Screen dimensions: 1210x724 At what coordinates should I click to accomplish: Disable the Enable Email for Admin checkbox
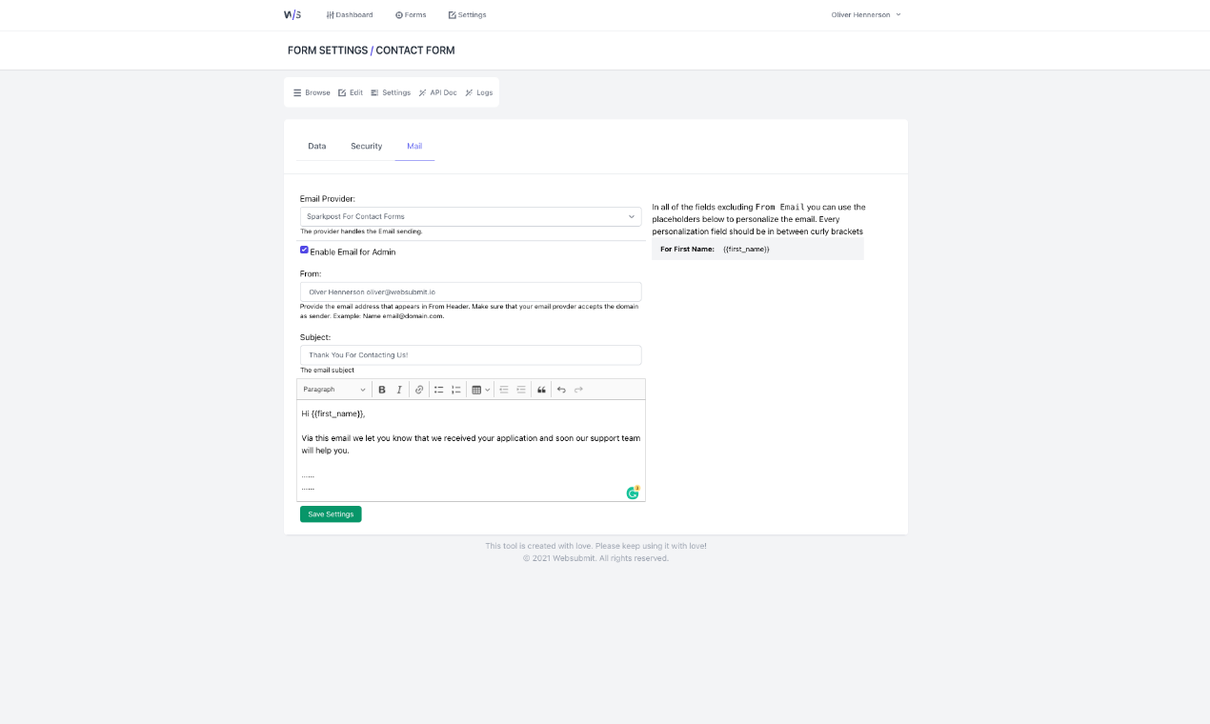pos(304,249)
